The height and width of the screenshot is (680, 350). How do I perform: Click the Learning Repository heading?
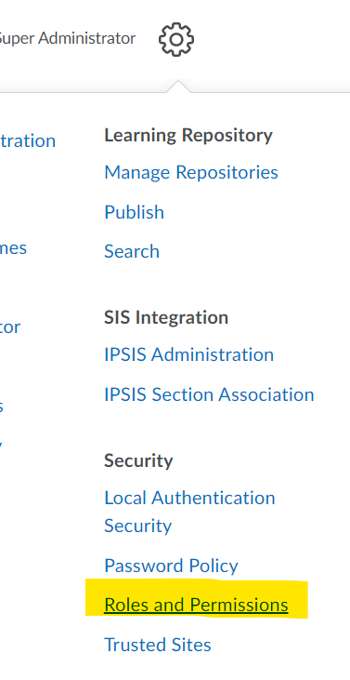pos(188,136)
